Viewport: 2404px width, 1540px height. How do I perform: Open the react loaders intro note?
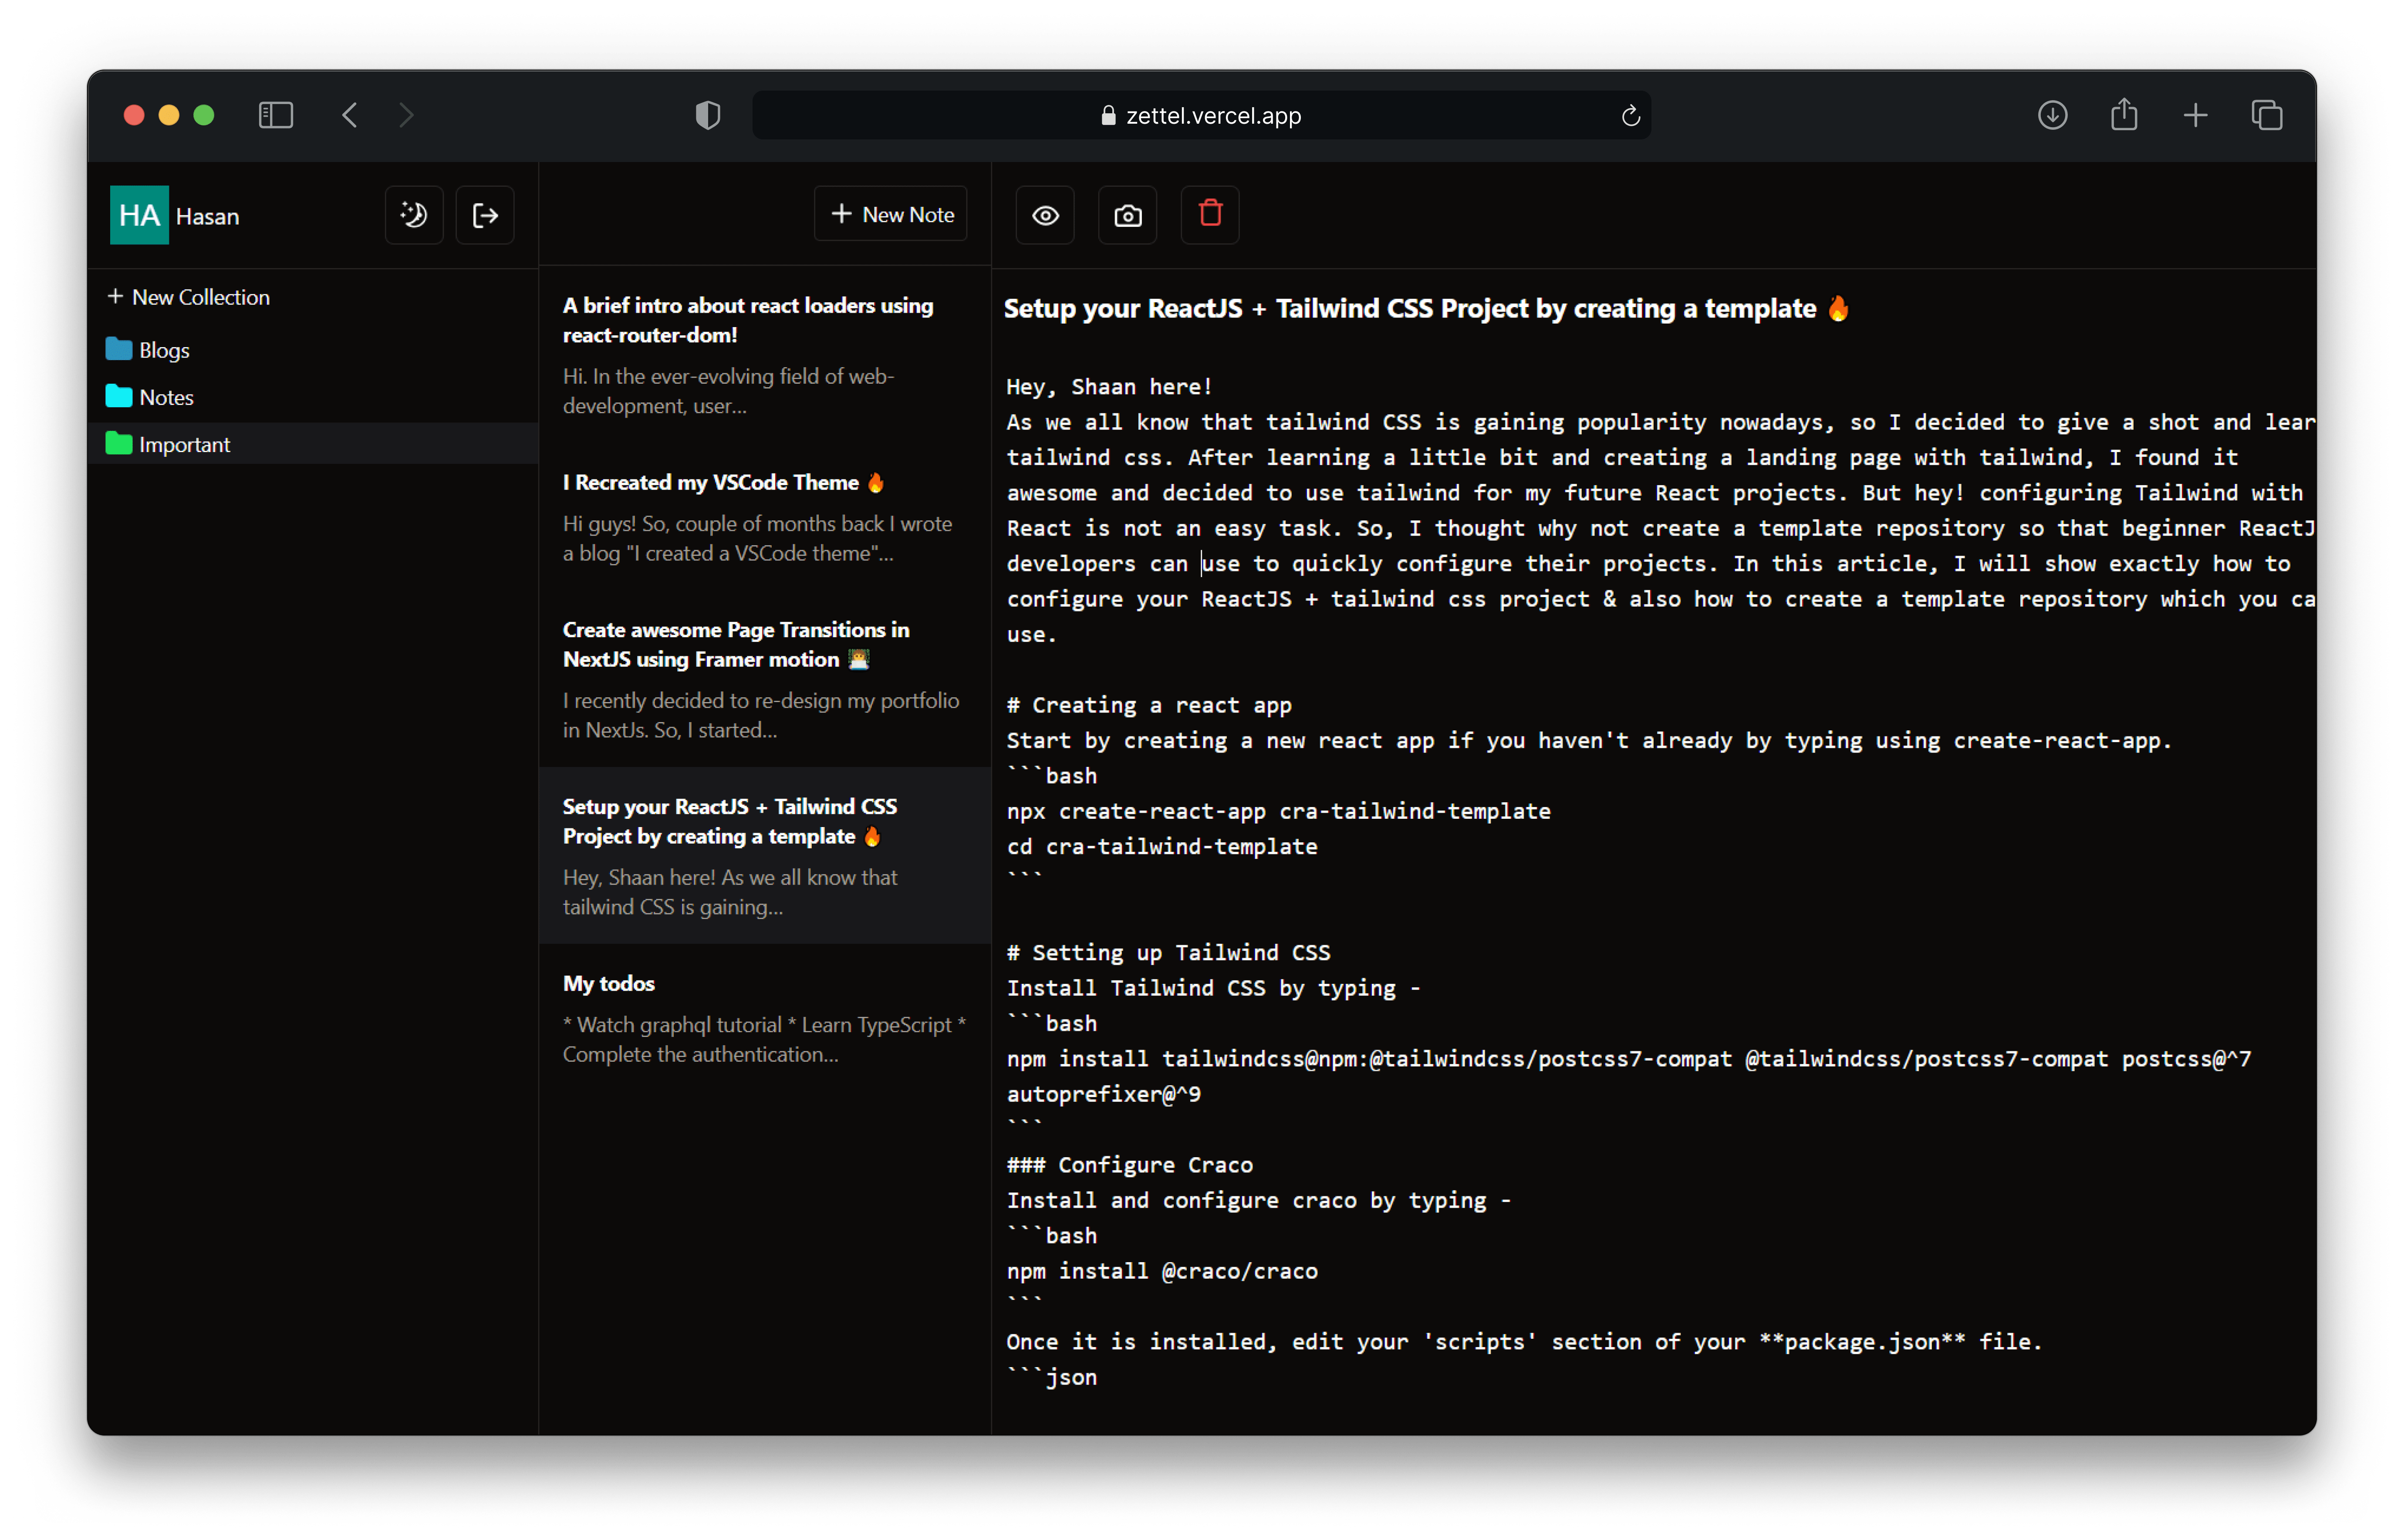[x=765, y=354]
